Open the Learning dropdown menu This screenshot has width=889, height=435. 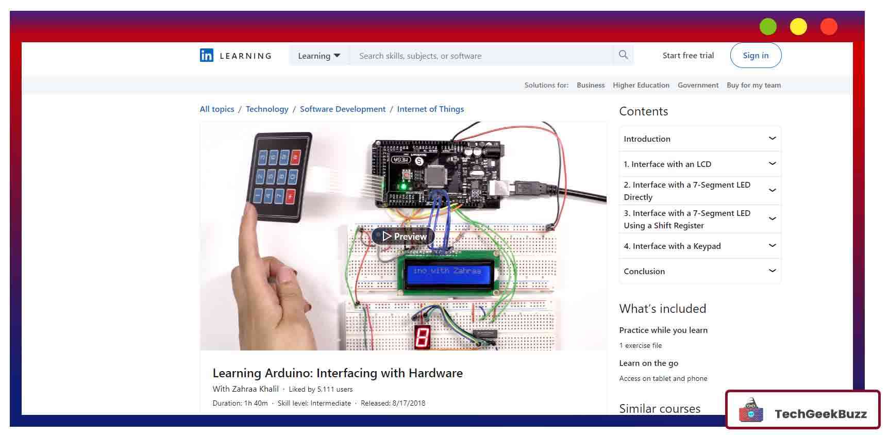pos(319,56)
